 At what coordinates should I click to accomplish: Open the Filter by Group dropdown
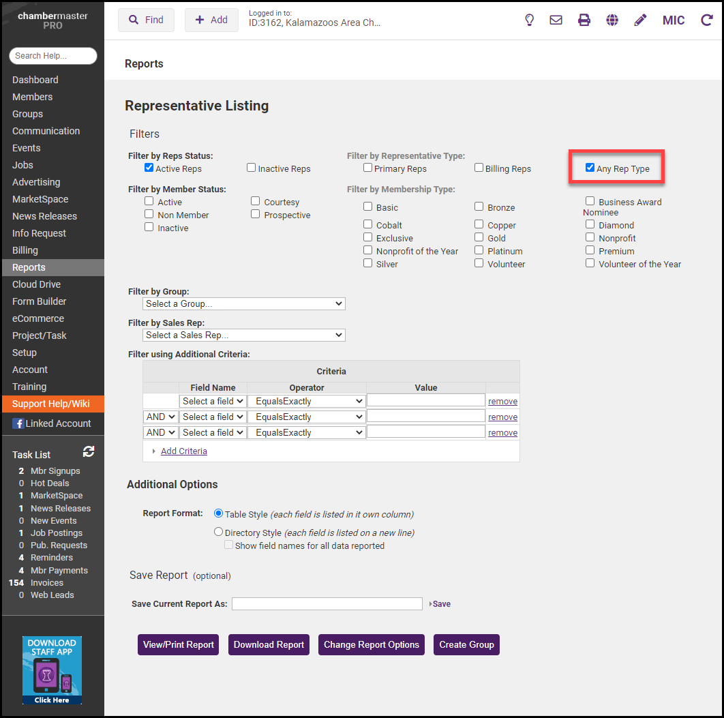[244, 303]
